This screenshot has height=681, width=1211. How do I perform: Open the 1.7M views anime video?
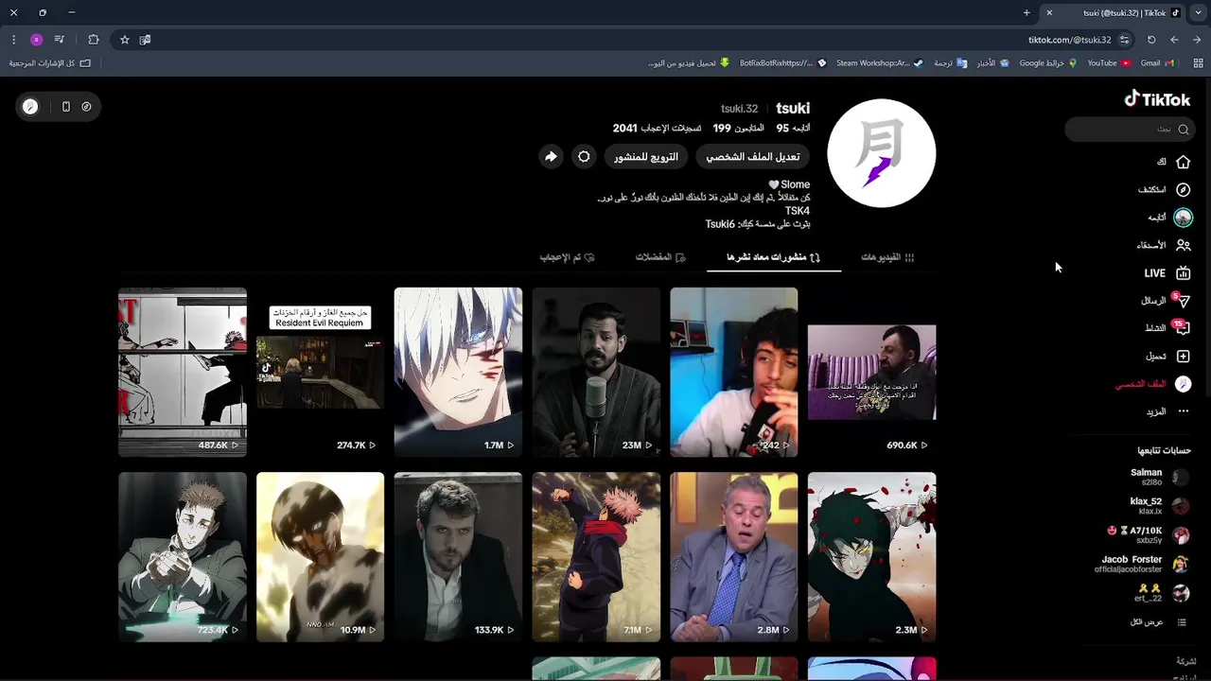458,373
